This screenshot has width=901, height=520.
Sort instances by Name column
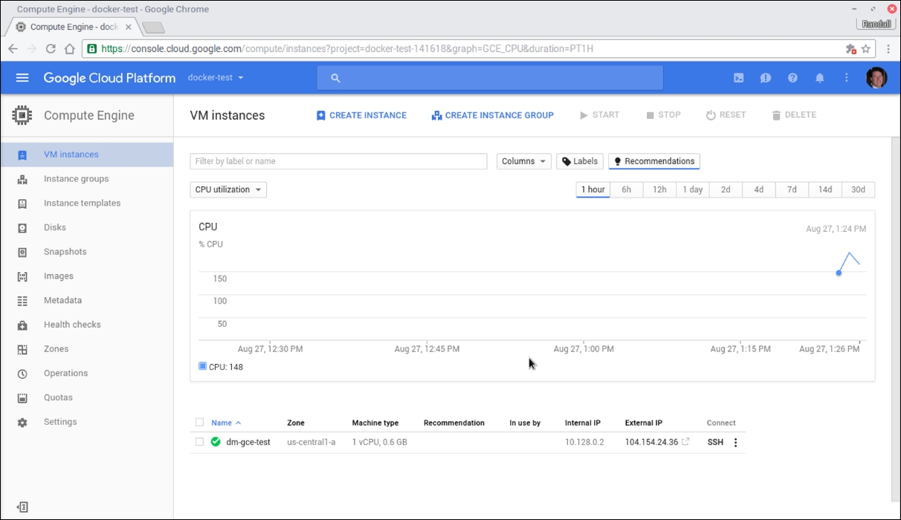[226, 423]
